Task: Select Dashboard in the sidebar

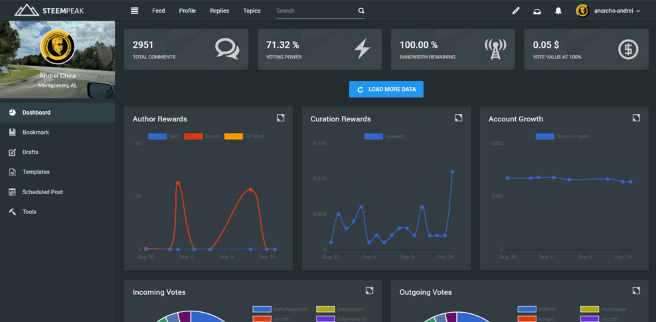Action: (57, 113)
